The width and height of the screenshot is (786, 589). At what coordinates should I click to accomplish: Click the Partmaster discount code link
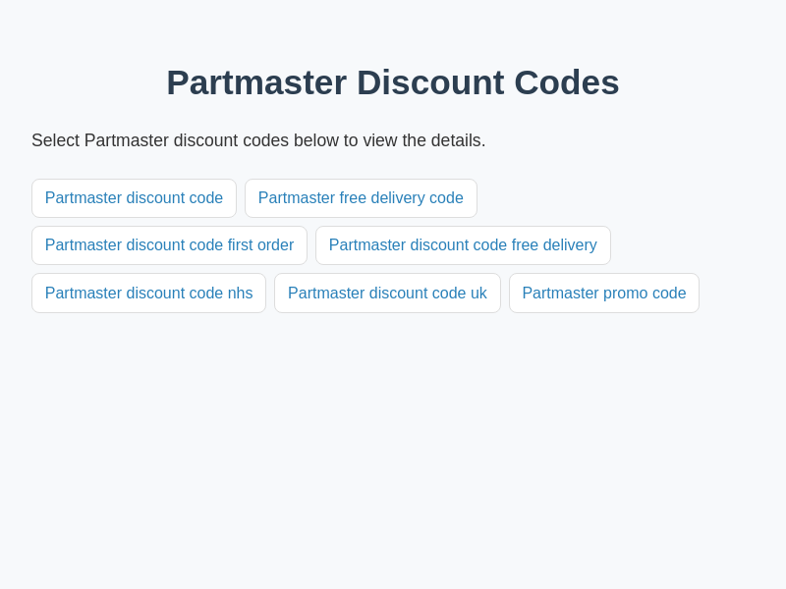coord(134,198)
